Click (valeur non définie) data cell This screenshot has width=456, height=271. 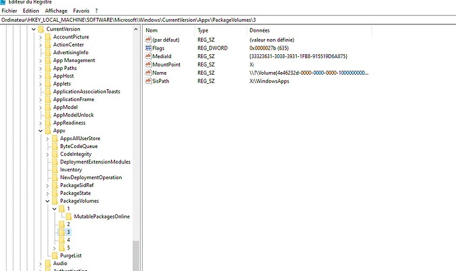click(272, 40)
